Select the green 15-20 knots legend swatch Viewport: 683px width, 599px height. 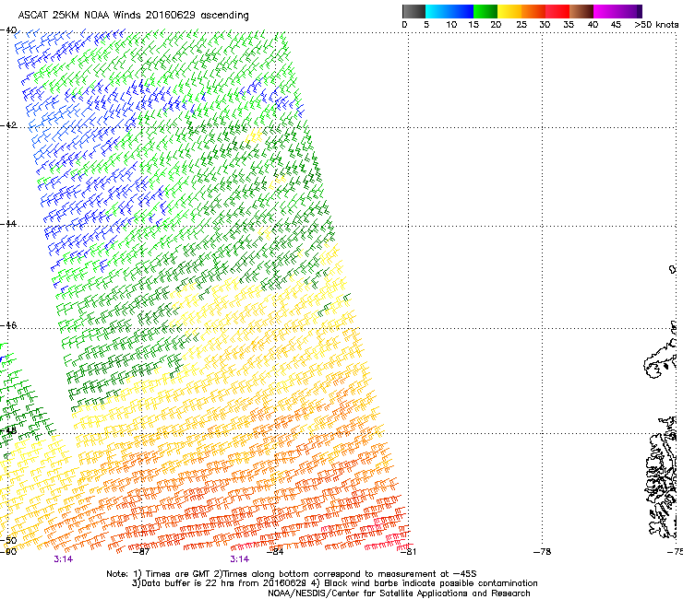pos(485,11)
